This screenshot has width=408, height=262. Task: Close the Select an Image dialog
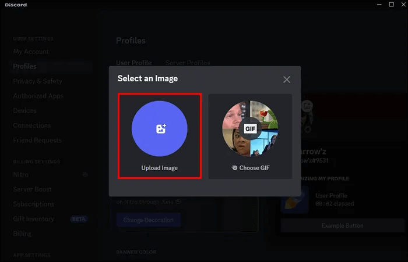click(x=287, y=80)
